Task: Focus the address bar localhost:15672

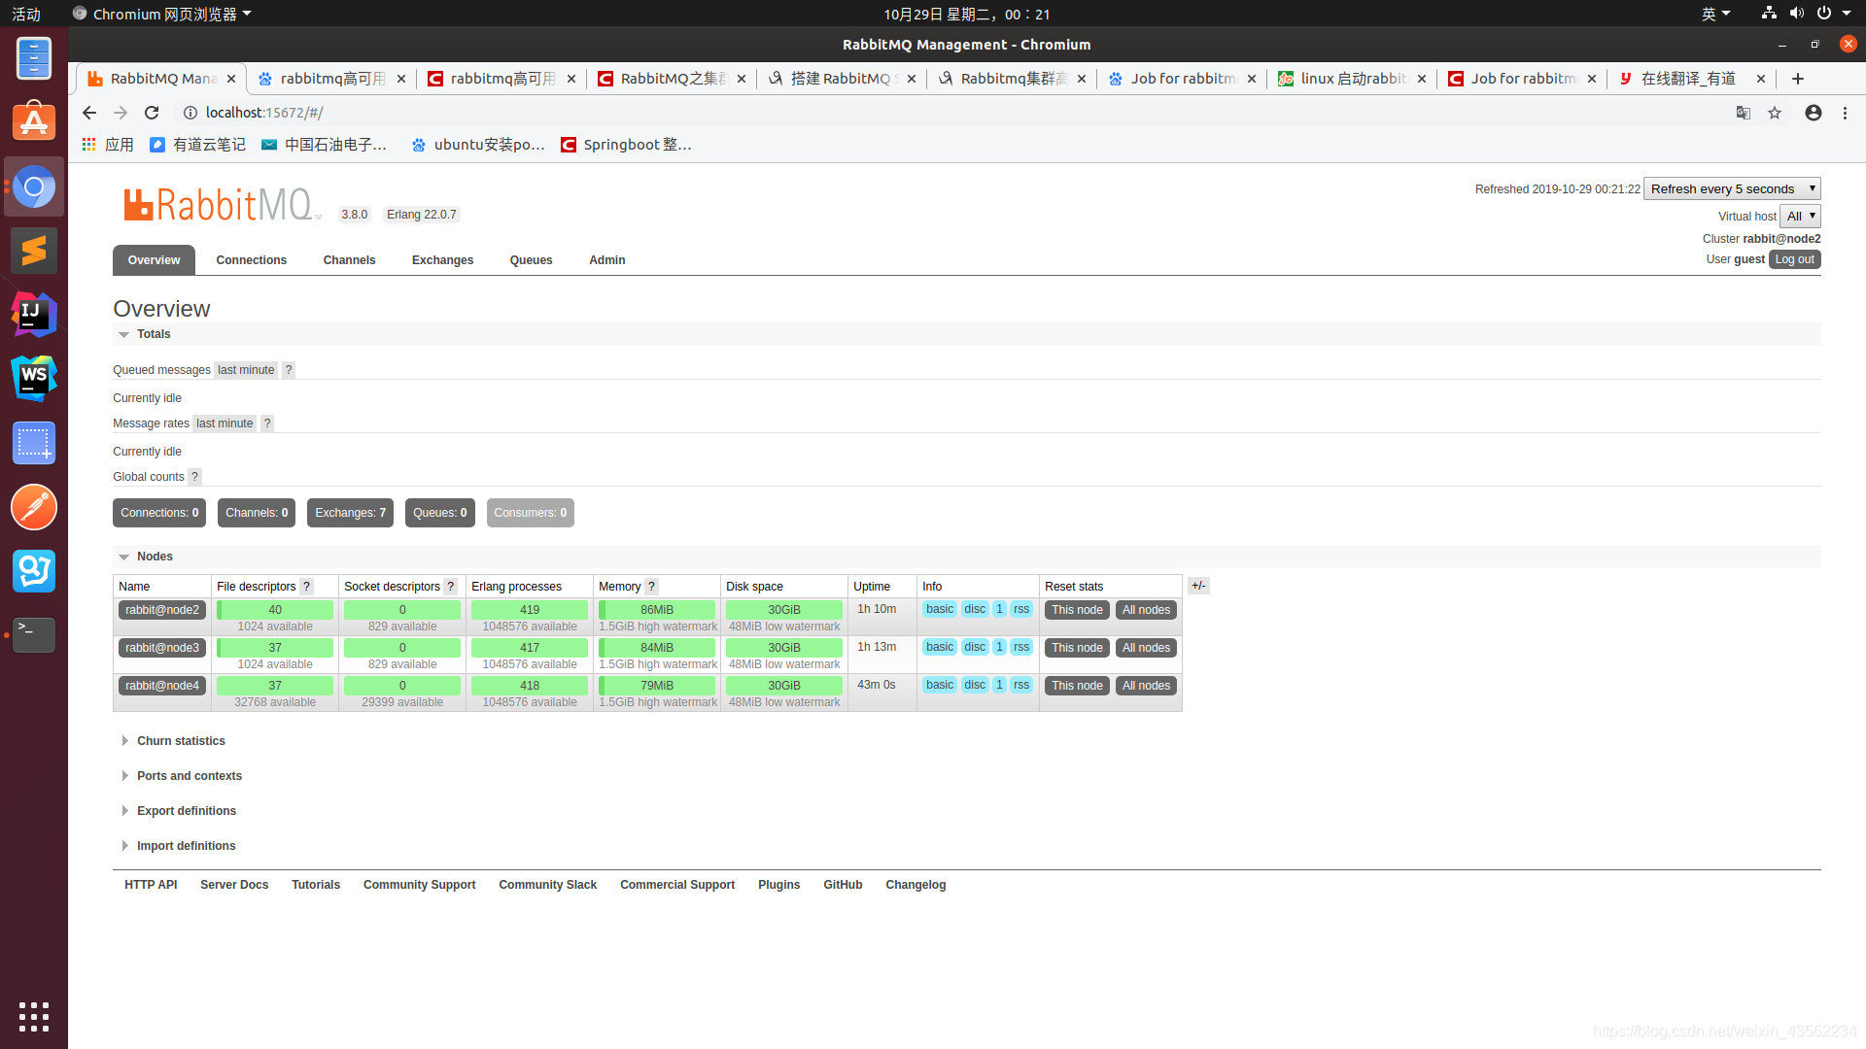Action: pos(263,113)
